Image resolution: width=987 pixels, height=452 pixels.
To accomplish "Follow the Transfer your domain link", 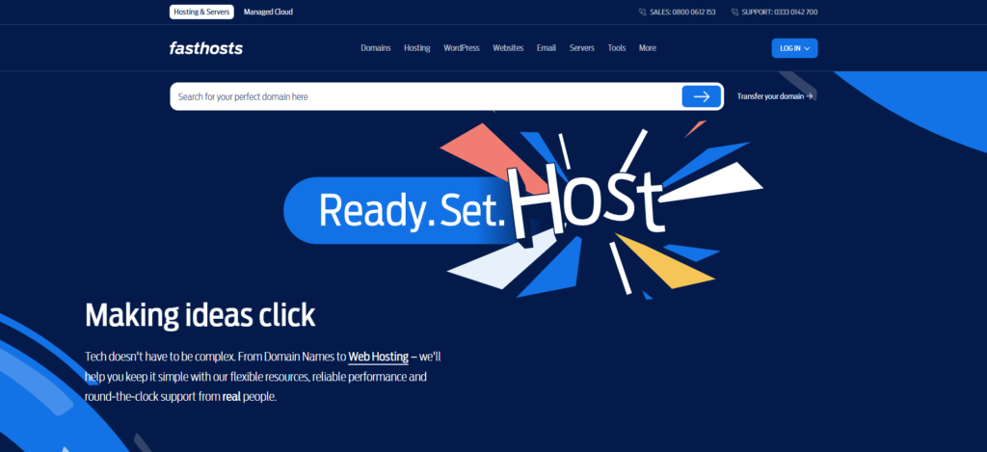I will [775, 96].
